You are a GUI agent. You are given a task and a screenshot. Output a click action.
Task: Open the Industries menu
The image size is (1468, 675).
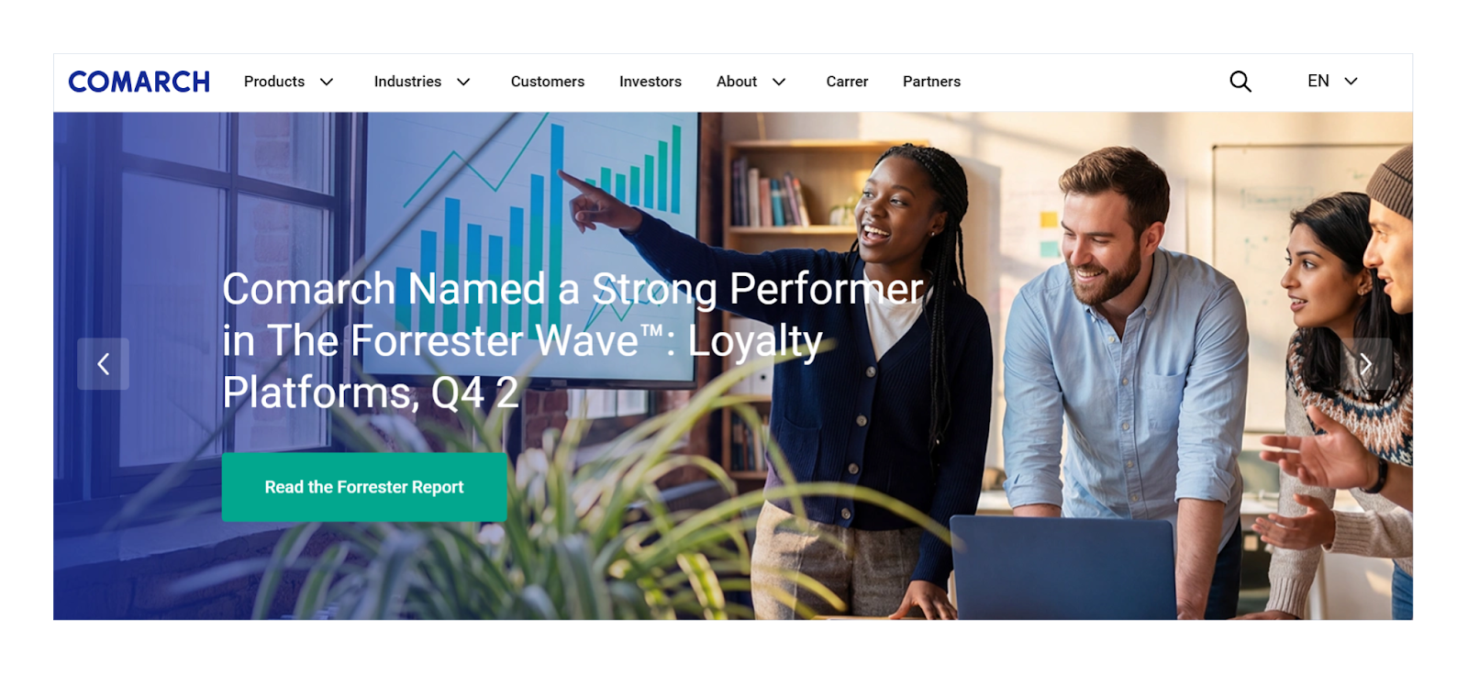(407, 82)
